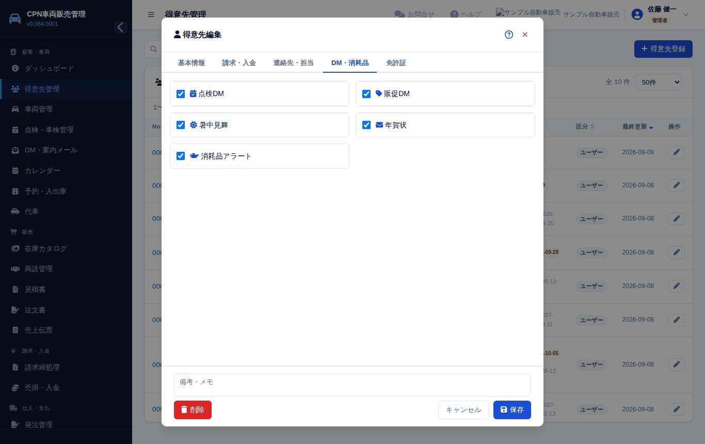The height and width of the screenshot is (444, 705).
Task: Click the edit pencil icon for the 2026-09-09 row
Action: (x=677, y=152)
